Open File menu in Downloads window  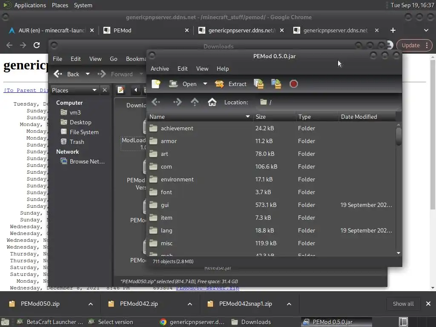[x=57, y=59]
